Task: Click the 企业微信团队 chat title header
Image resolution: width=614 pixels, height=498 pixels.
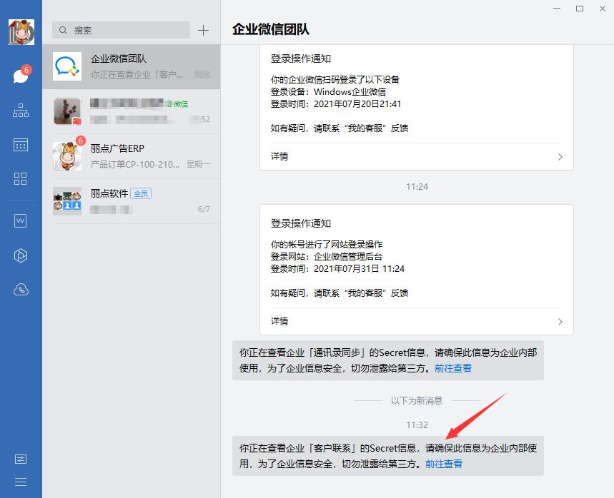Action: click(271, 29)
